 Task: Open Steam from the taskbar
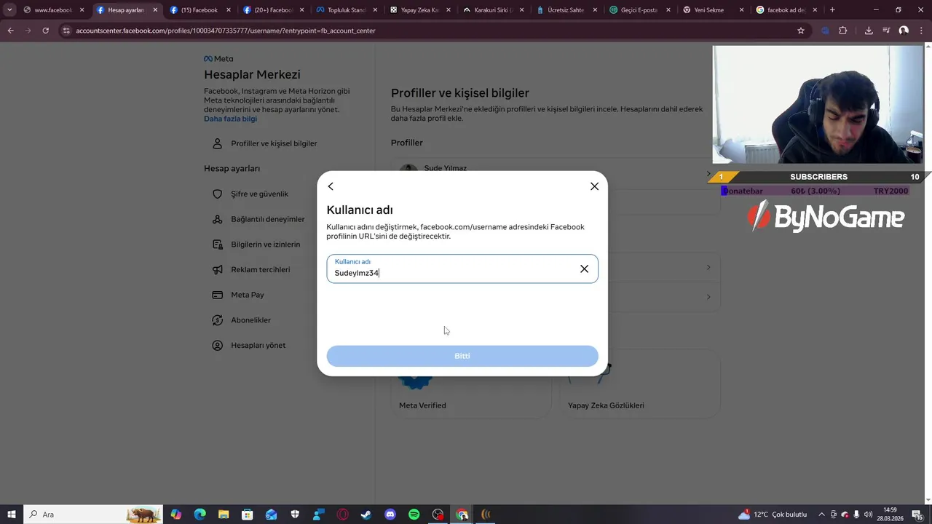click(366, 515)
